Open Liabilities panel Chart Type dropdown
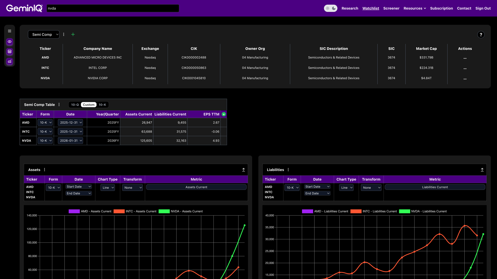This screenshot has width=497, height=279. pyautogui.click(x=346, y=188)
